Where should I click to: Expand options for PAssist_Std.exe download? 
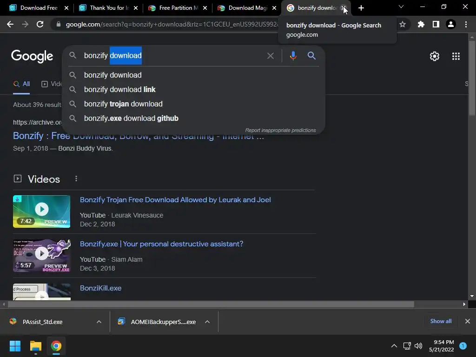pyautogui.click(x=99, y=322)
